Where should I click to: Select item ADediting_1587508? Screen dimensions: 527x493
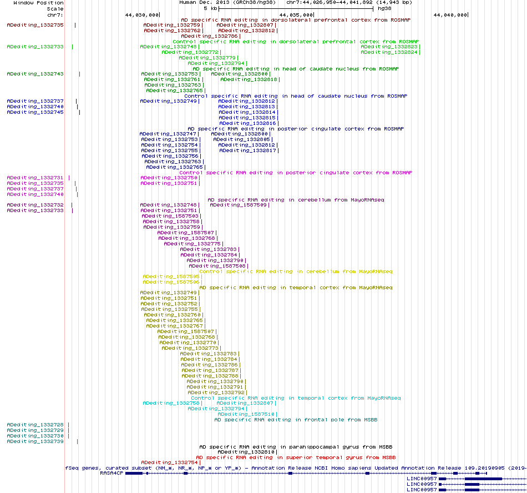217,266
